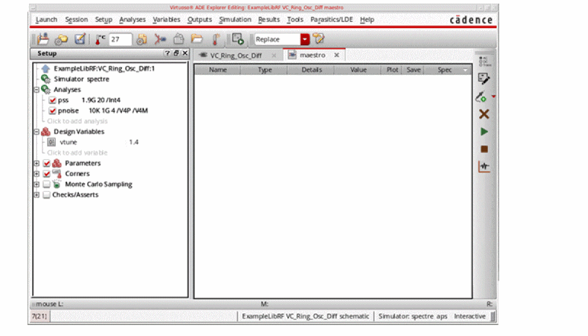This screenshot has width=588, height=336.
Task: Click the save setup state icon with pencil
Action: click(x=80, y=39)
